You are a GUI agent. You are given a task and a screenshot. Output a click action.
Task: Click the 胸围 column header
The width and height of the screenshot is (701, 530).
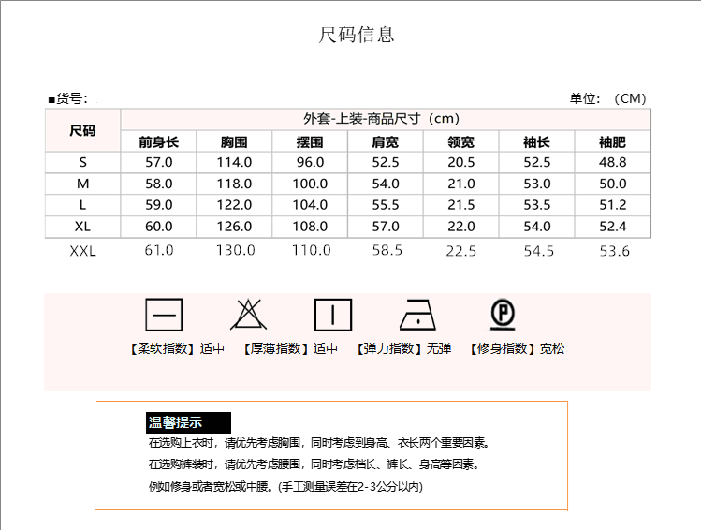(x=234, y=142)
